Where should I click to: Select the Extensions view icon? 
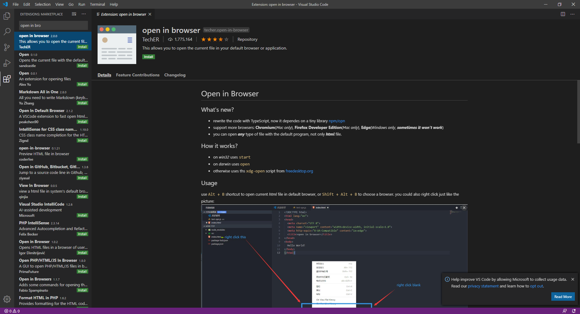(7, 79)
